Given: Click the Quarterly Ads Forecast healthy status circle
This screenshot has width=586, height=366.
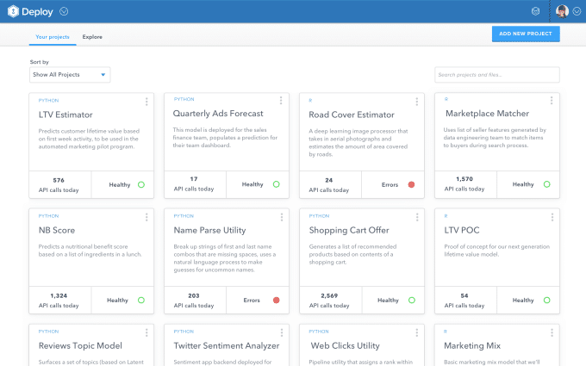Looking at the screenshot, I should (276, 184).
